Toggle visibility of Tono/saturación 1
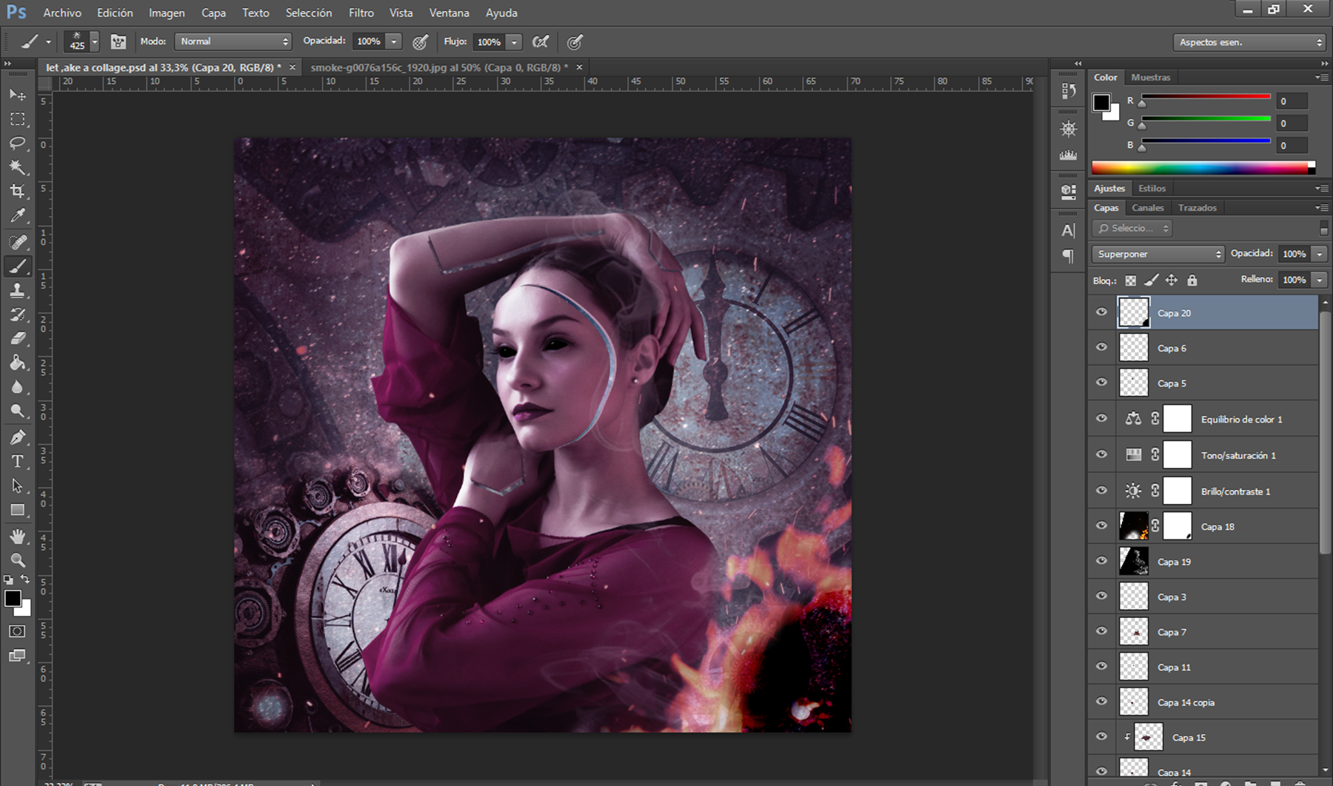The height and width of the screenshot is (786, 1333). (1102, 454)
